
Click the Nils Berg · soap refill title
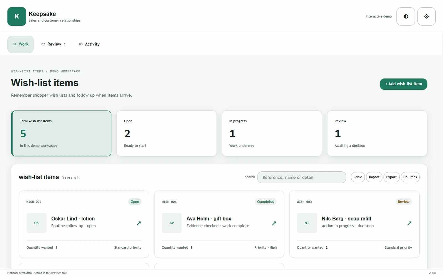click(x=346, y=219)
